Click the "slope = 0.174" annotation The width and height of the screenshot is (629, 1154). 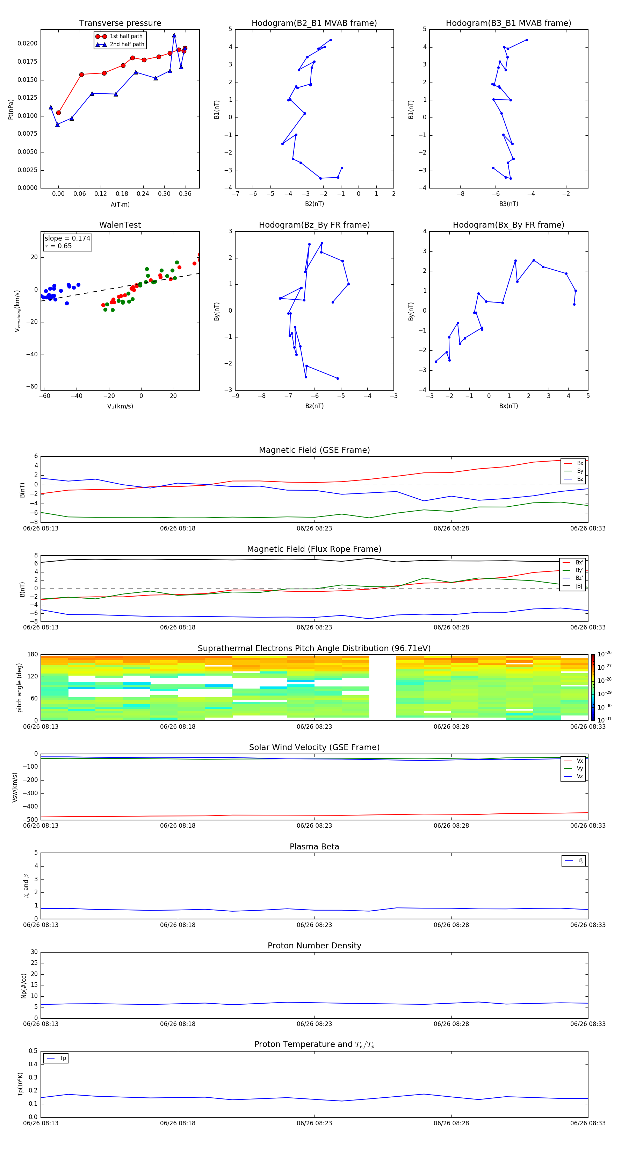(x=67, y=238)
